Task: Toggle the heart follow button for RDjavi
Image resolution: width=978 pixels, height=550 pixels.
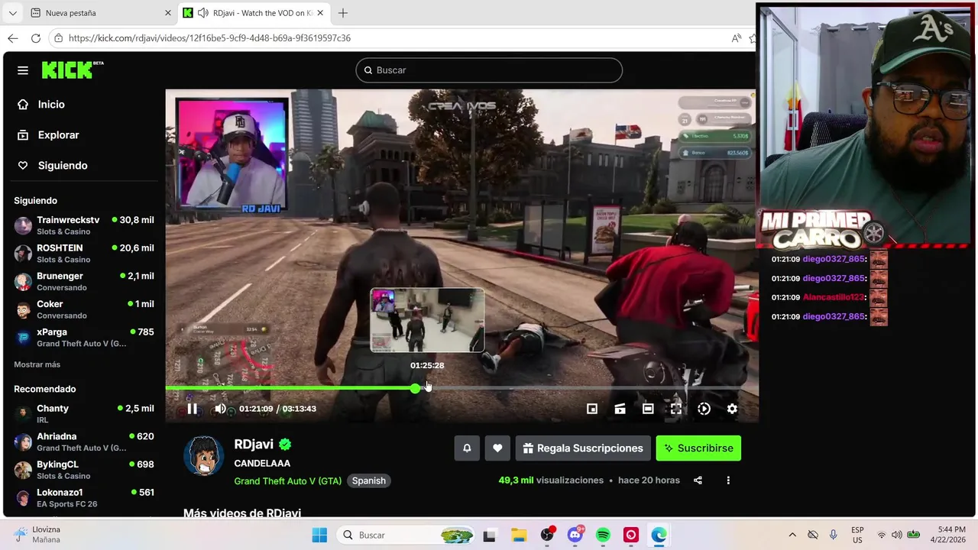Action: click(x=497, y=448)
